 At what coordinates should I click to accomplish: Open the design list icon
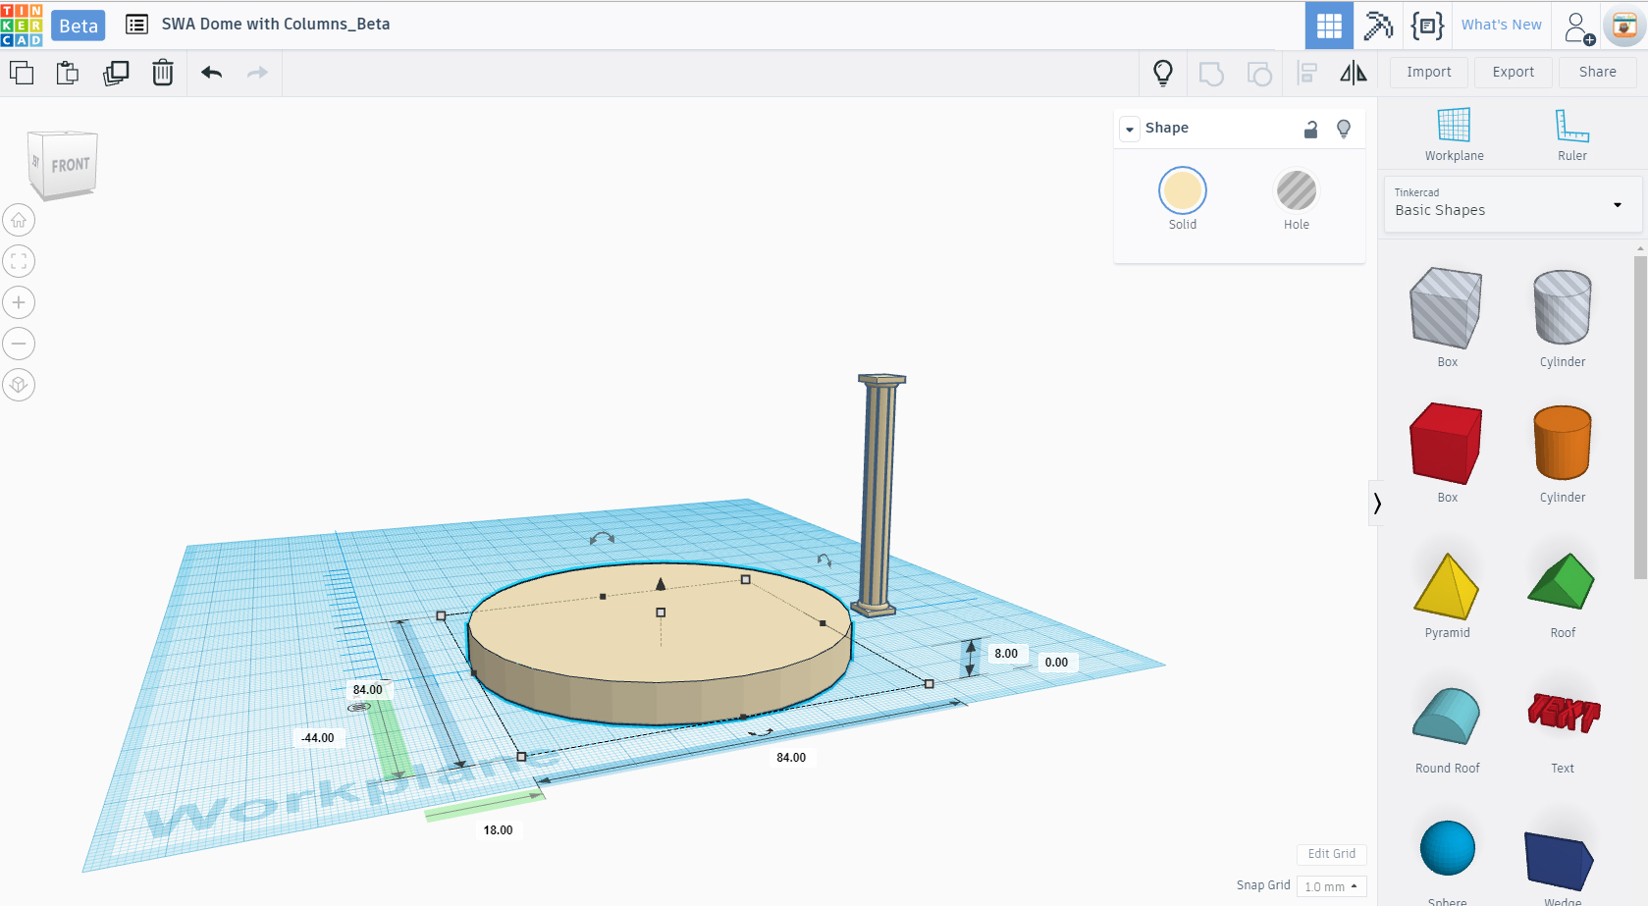coord(136,25)
